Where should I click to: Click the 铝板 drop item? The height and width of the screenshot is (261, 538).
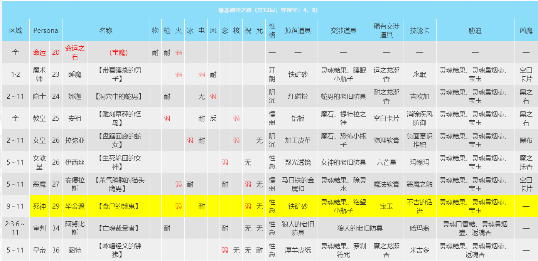[298, 118]
